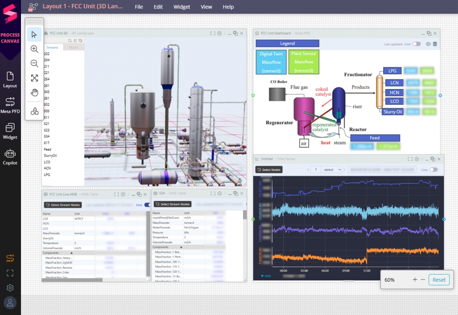Click Select Nodes button in Time Series
Image resolution: width=458 pixels, height=315 pixels.
(x=269, y=170)
